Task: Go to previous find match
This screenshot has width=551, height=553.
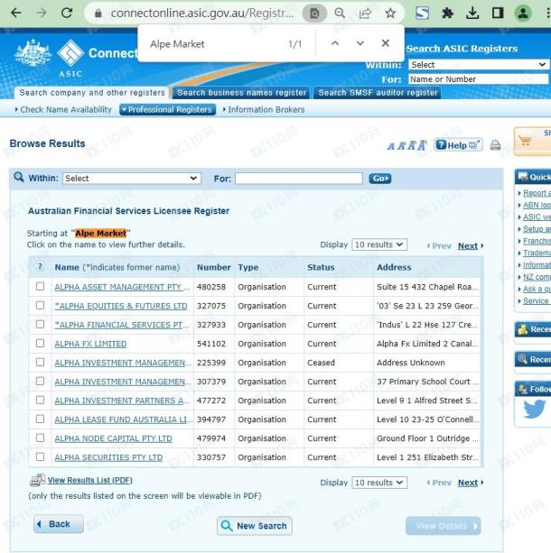Action: tap(335, 43)
